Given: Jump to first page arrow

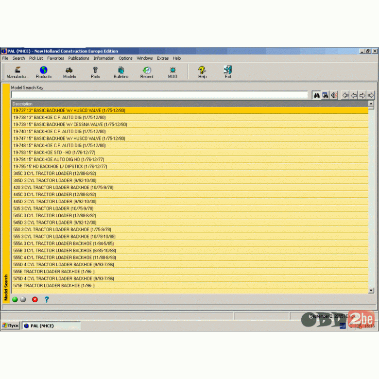Looking at the screenshot, I should click(x=345, y=95).
